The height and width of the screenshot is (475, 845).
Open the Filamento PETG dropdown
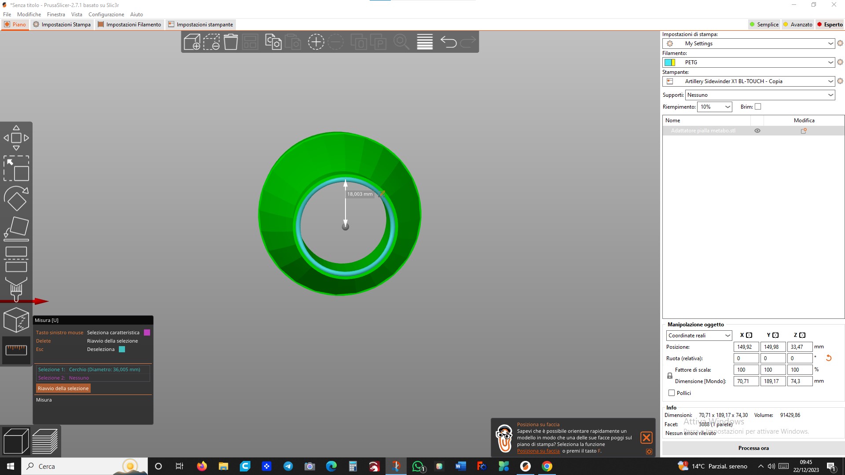[830, 62]
